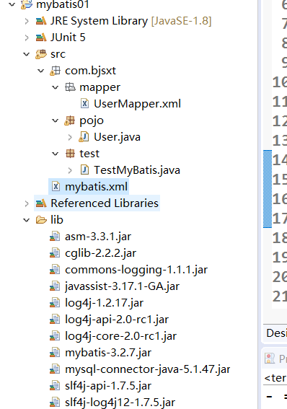Click the com.bjsxt package icon
Image resolution: width=287 pixels, height=409 pixels.
(x=56, y=71)
